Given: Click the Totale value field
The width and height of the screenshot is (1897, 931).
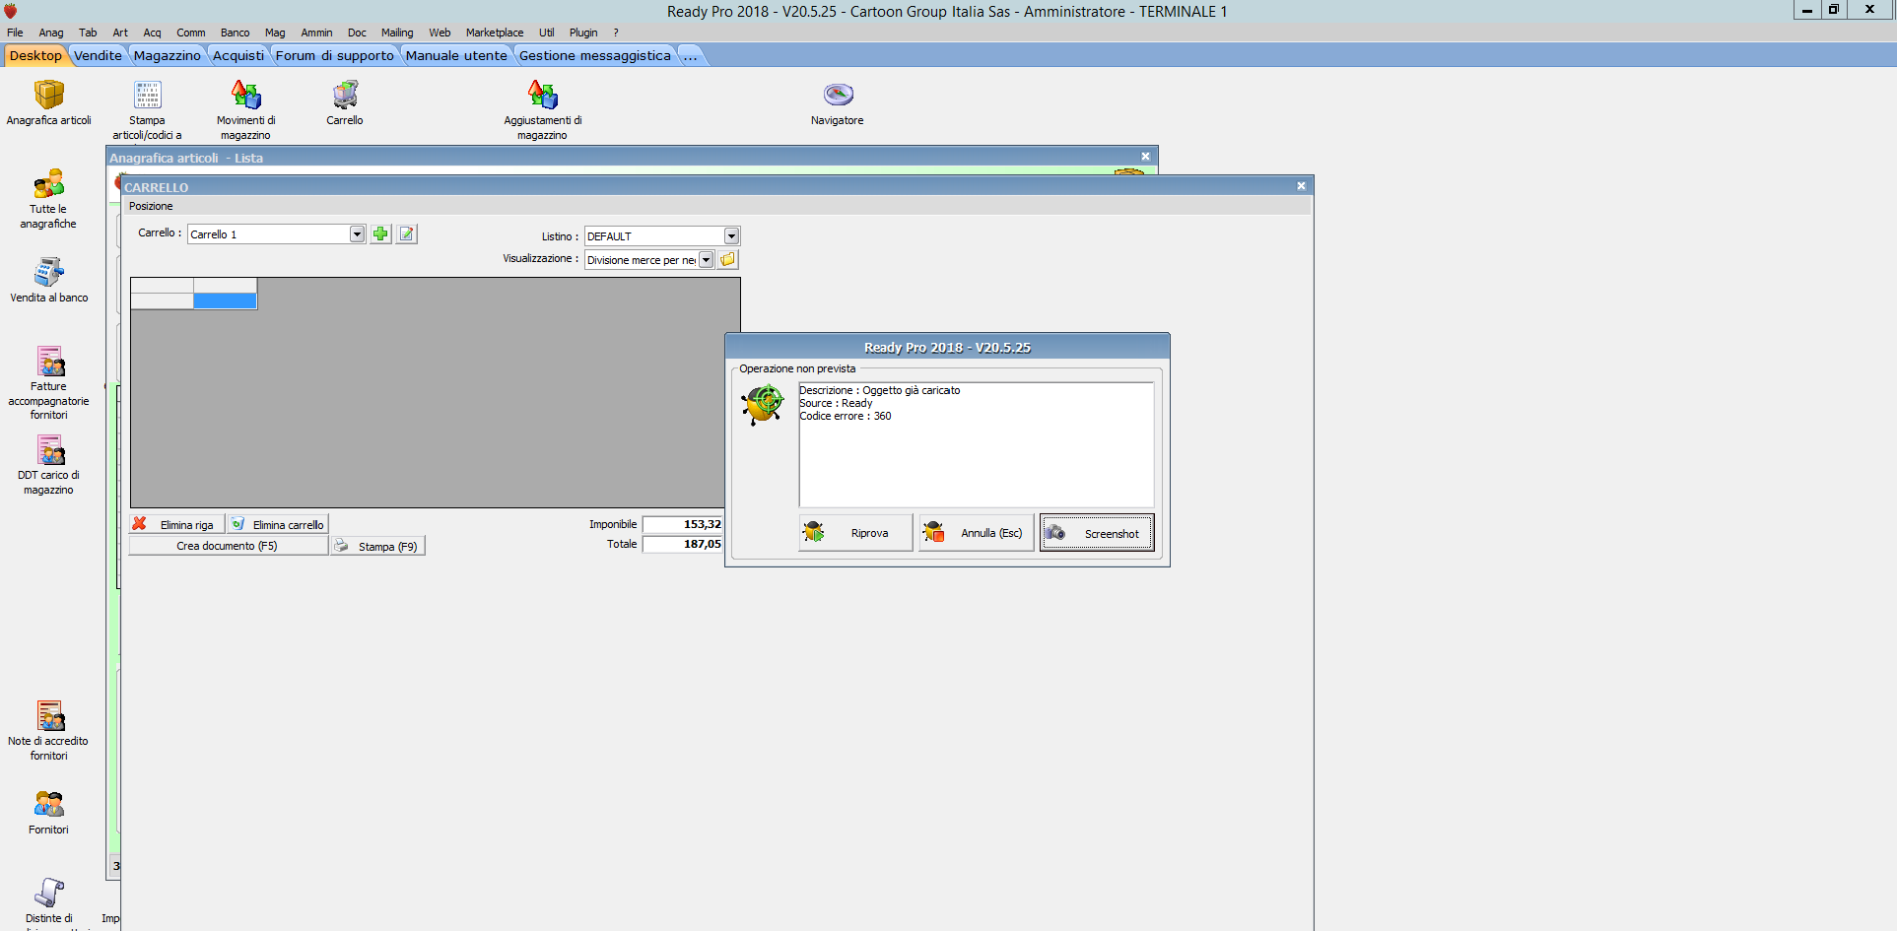Looking at the screenshot, I should (683, 544).
